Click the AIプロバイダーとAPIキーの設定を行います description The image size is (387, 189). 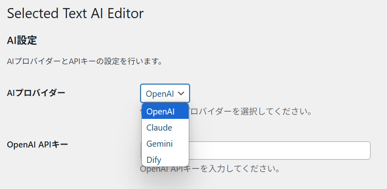(x=84, y=61)
